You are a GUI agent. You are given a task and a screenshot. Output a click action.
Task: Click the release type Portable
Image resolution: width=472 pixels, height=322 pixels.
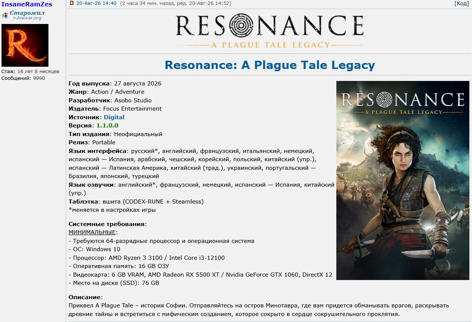point(104,142)
